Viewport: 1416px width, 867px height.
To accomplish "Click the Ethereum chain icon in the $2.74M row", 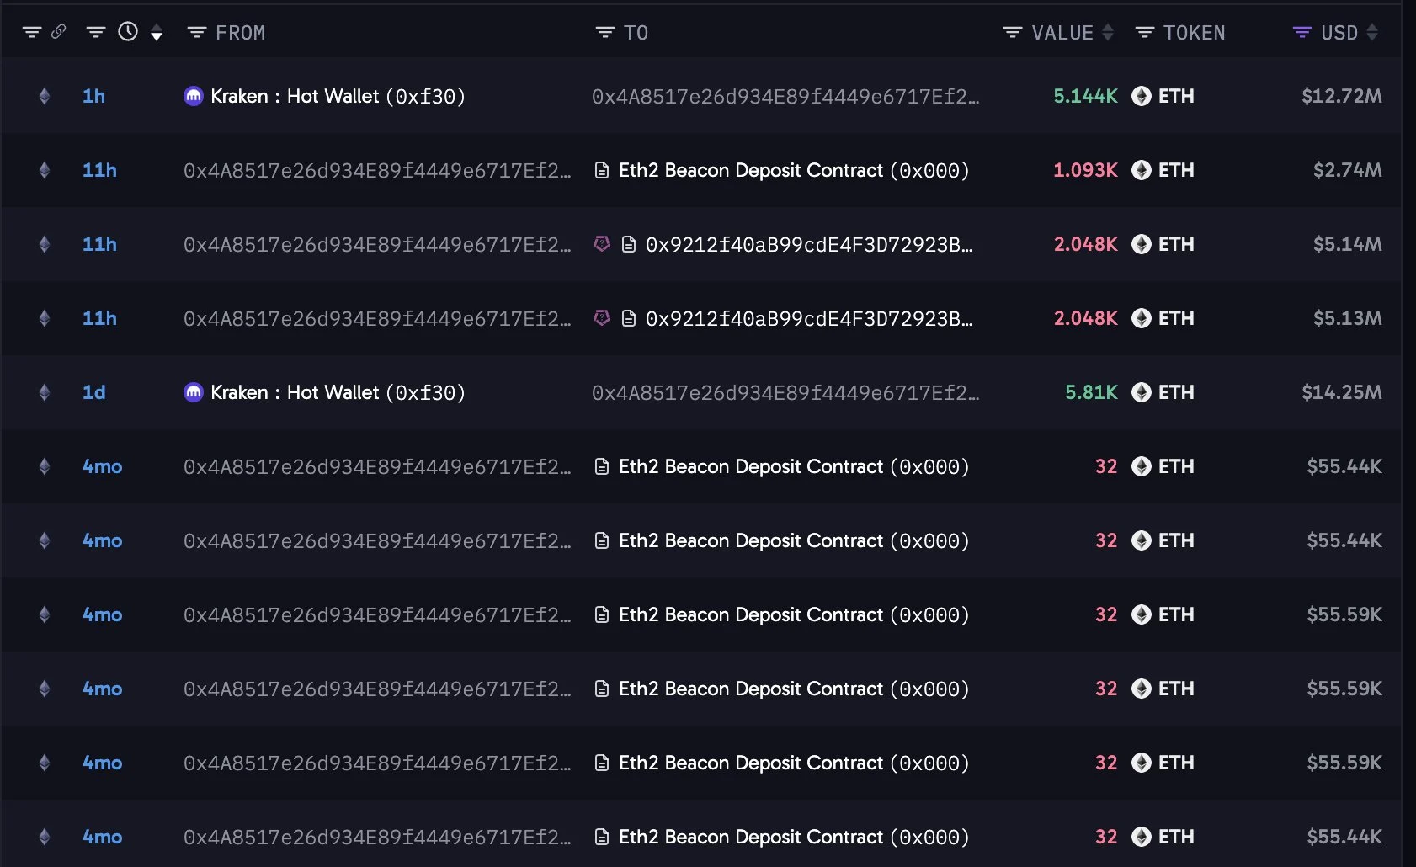I will (45, 170).
